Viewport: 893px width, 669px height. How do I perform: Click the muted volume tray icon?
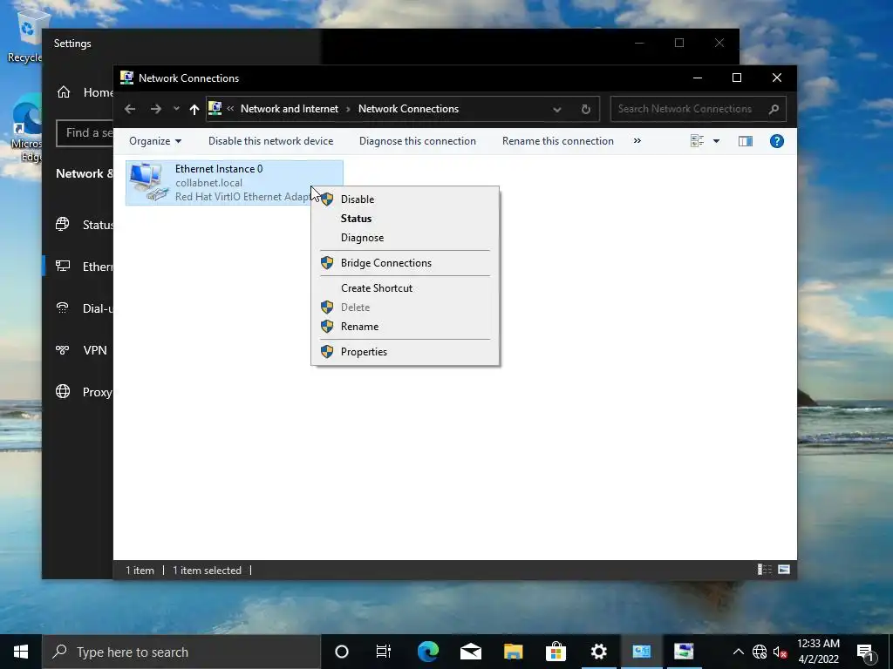[781, 652]
